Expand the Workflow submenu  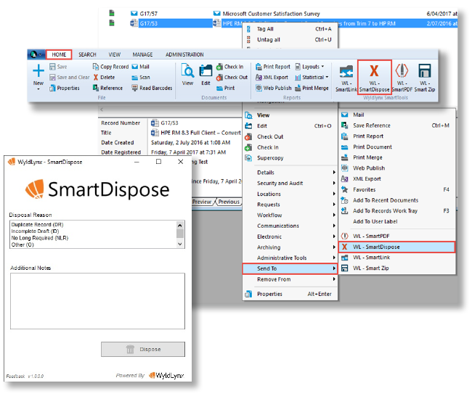290,215
